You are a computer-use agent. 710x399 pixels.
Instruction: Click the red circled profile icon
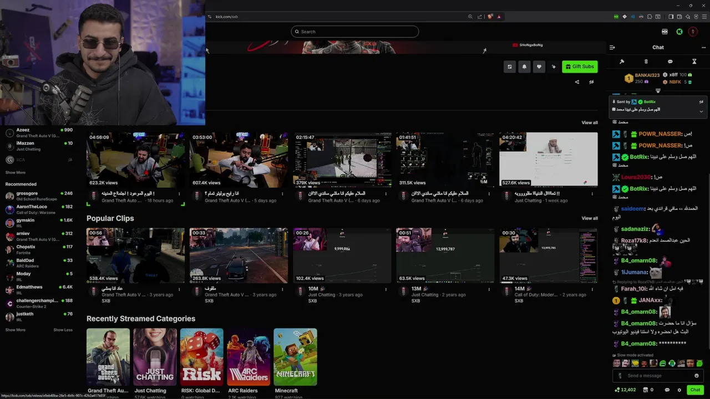693,32
